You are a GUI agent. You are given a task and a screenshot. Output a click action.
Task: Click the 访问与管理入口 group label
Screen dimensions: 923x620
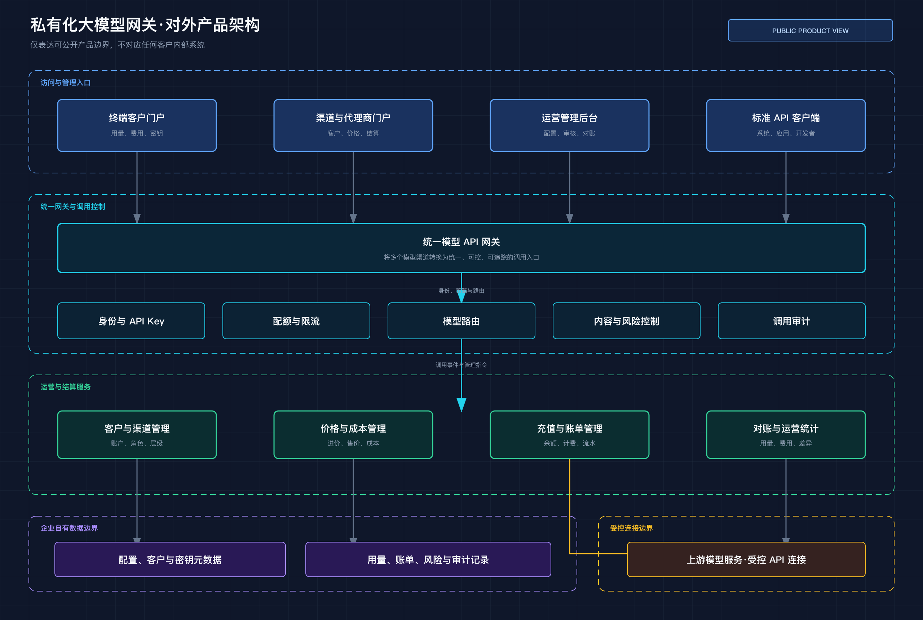pyautogui.click(x=66, y=83)
